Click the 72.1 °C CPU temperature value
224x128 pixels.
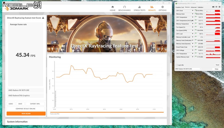tap(199, 54)
